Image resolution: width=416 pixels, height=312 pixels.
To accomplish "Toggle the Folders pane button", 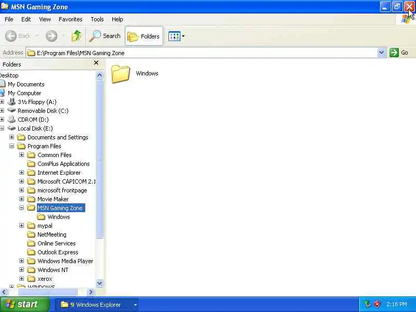I will coord(144,36).
